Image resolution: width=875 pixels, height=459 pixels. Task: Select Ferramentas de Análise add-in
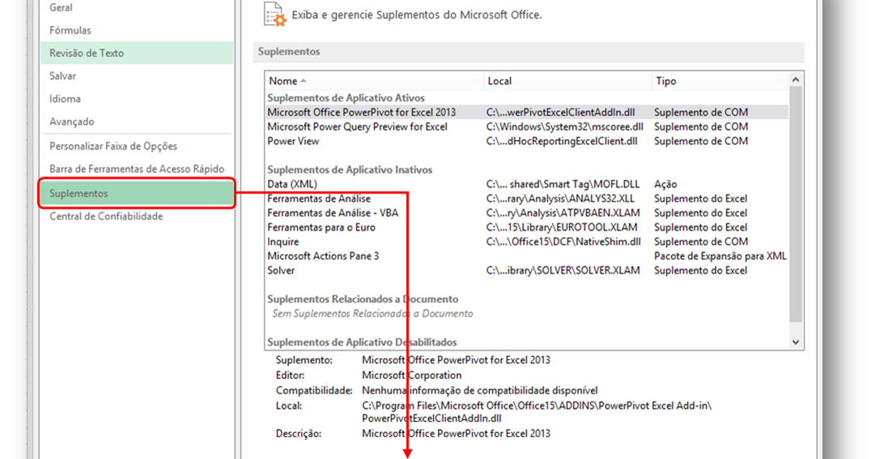coord(527,199)
